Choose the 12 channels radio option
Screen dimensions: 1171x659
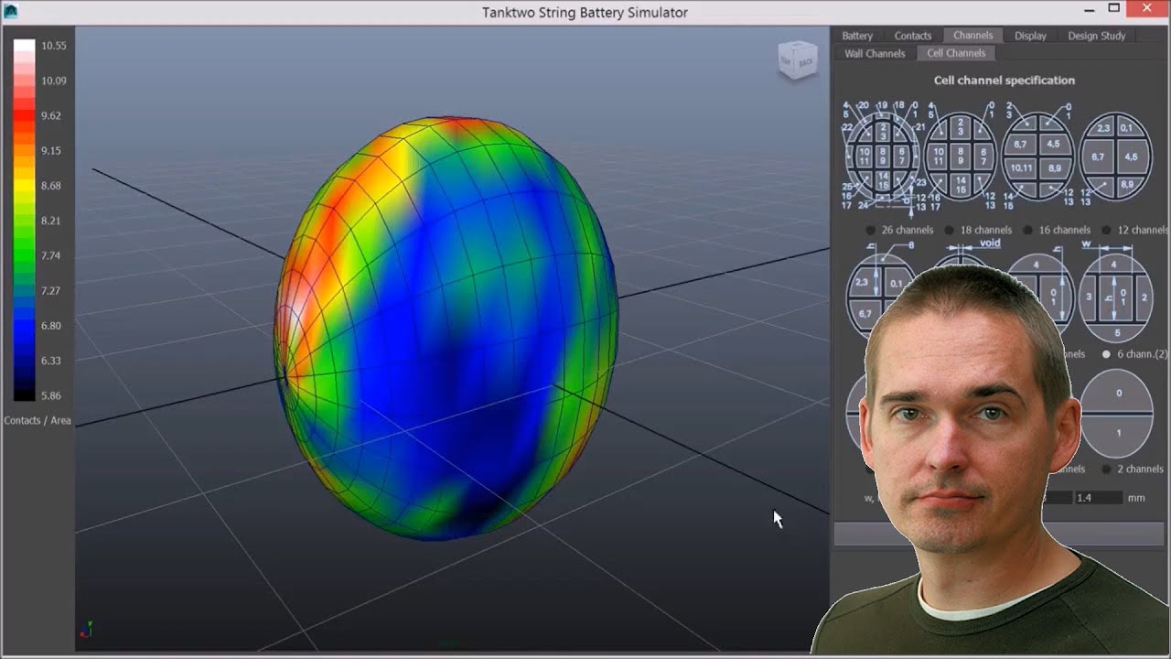point(1107,230)
